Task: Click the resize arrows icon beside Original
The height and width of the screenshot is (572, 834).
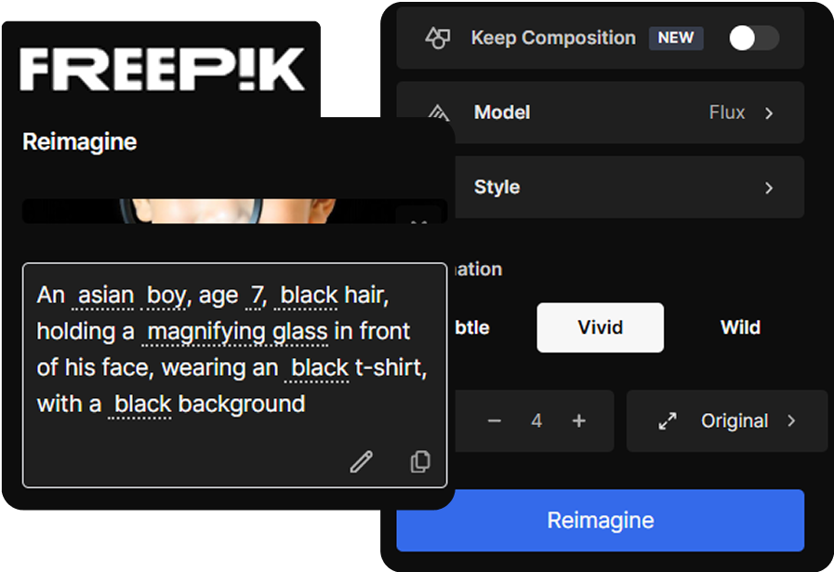Action: (x=668, y=421)
